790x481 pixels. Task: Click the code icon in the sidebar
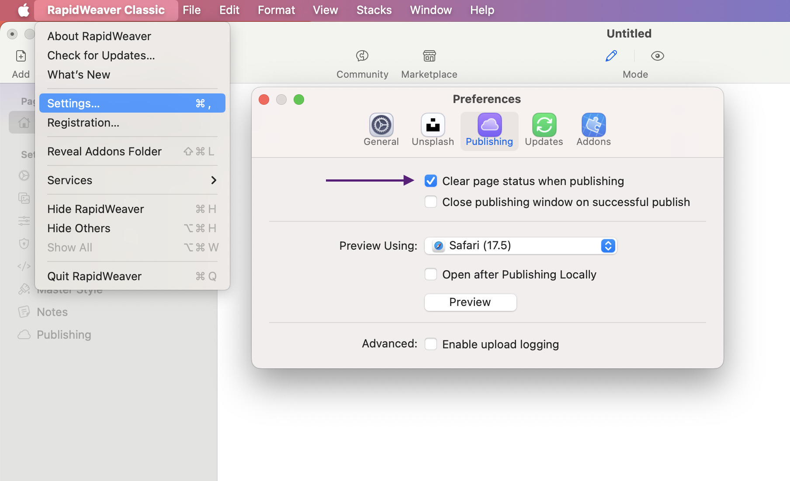24,266
